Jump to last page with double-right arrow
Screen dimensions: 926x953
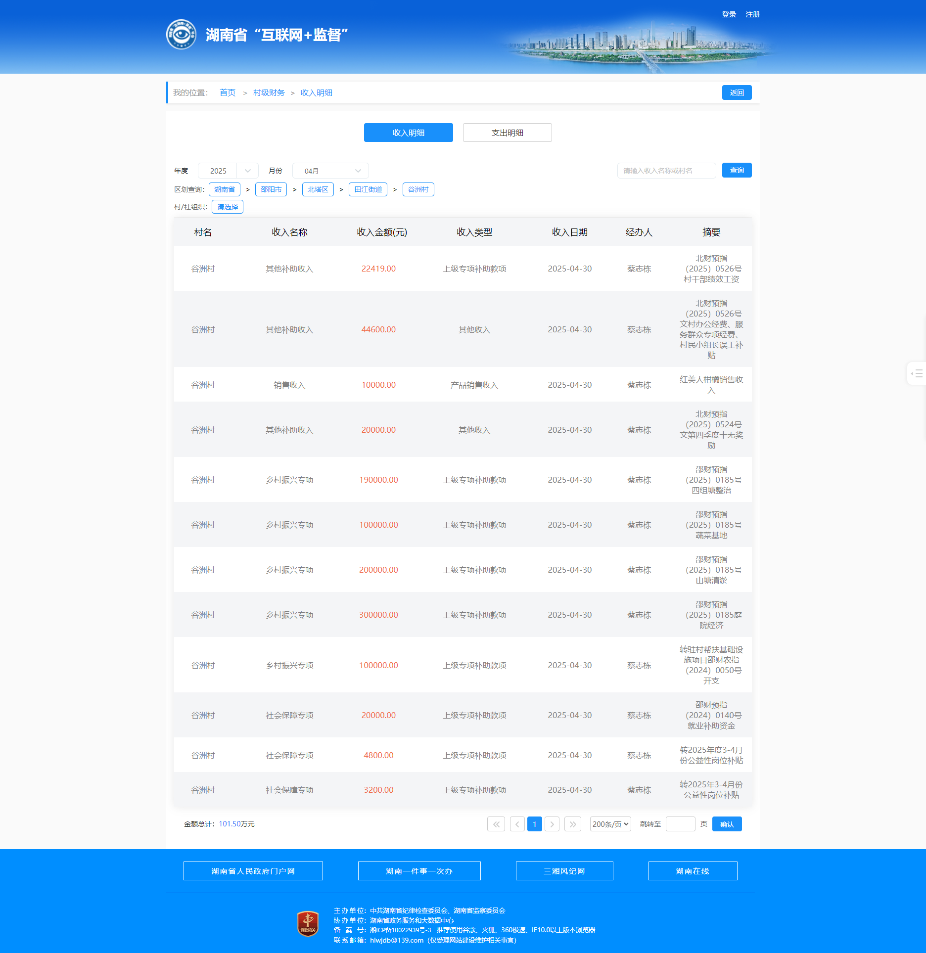tap(573, 824)
